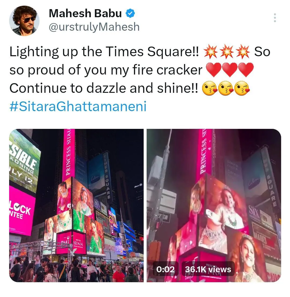Open the @urstrulyMahesh handle link
This screenshot has width=290, height=297.
(94, 27)
